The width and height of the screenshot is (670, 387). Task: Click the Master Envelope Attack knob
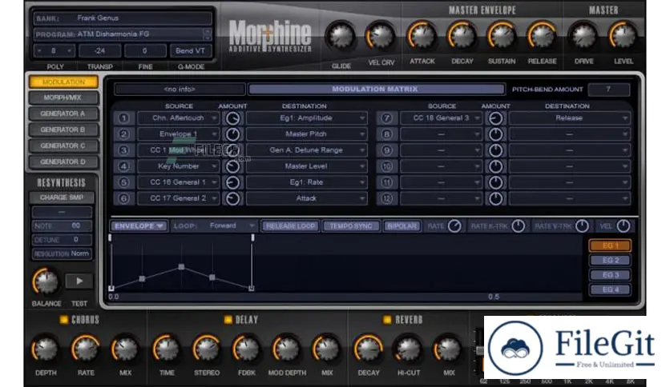coord(422,36)
